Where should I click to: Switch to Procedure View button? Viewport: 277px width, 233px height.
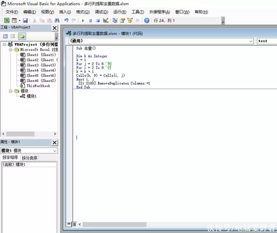pyautogui.click(x=68, y=224)
